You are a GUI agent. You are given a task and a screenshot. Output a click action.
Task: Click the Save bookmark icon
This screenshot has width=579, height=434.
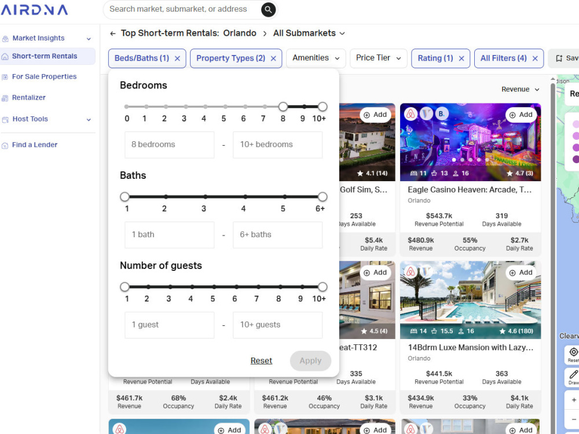pos(559,58)
